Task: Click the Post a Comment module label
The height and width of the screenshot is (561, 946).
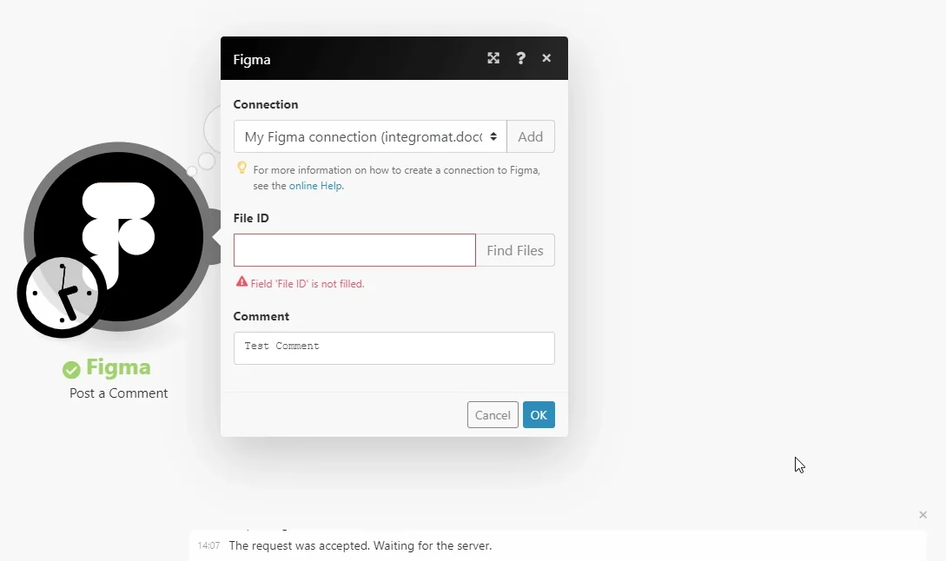Action: [118, 393]
